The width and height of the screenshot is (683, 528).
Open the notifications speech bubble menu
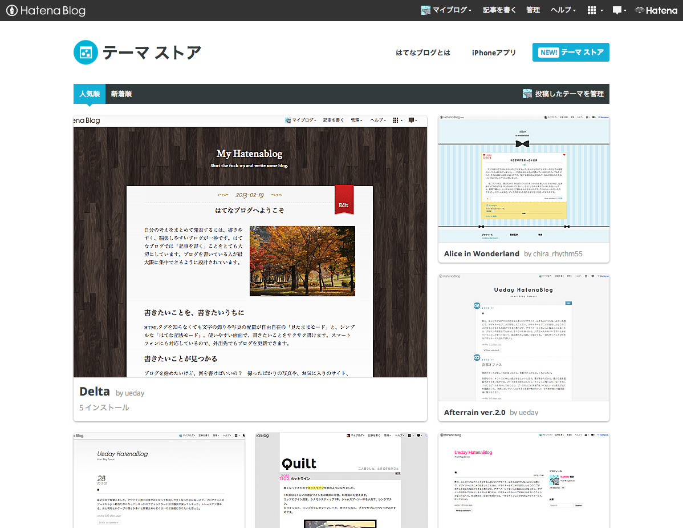[619, 10]
